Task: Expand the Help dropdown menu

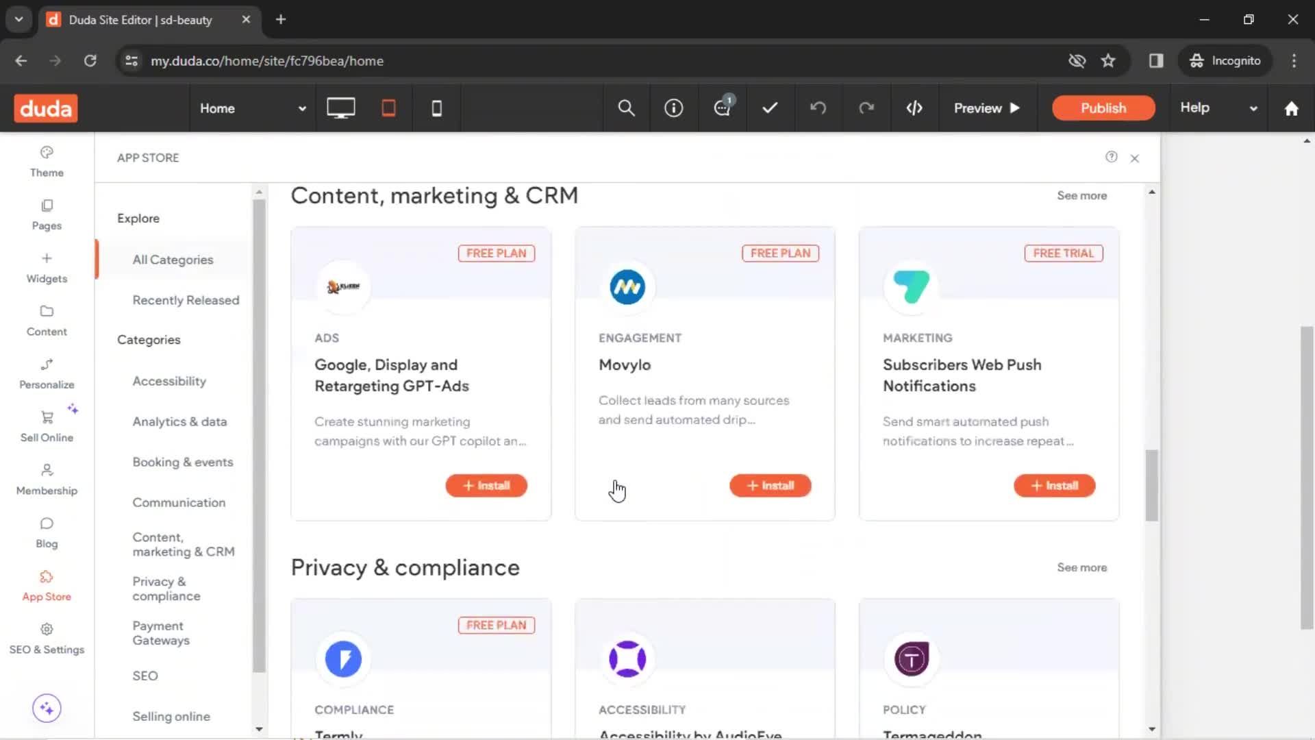Action: 1218,108
